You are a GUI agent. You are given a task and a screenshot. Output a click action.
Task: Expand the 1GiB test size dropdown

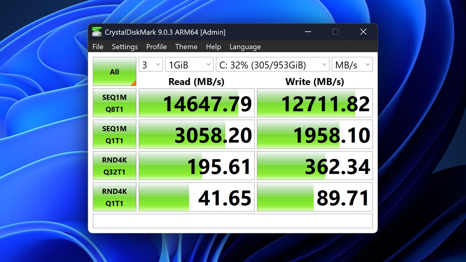pyautogui.click(x=189, y=64)
